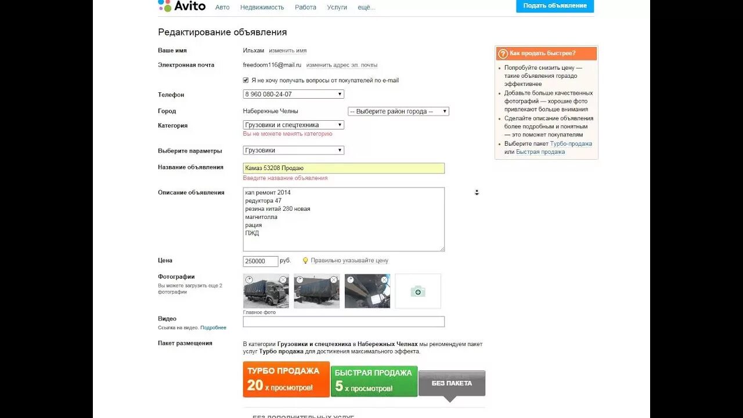
Task: Open the category dropdown Грузовики и спецтехника
Action: click(293, 125)
